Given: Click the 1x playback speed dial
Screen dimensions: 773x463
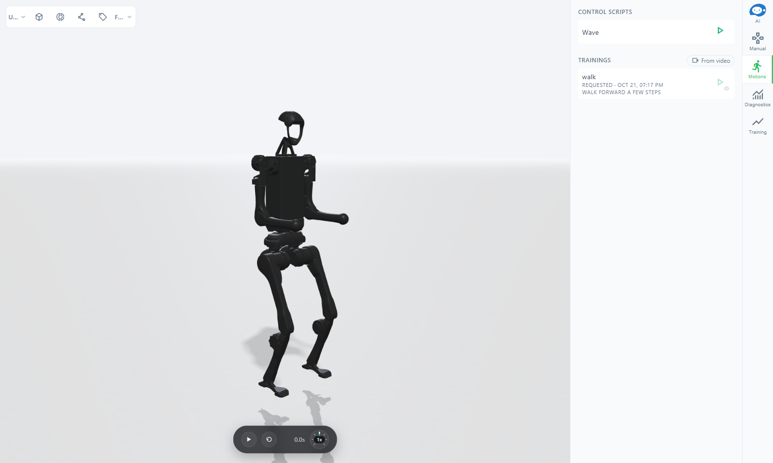Looking at the screenshot, I should point(319,439).
